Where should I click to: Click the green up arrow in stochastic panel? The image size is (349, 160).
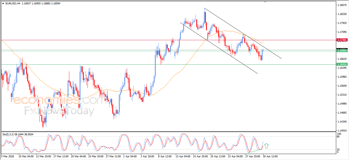coord(266,146)
